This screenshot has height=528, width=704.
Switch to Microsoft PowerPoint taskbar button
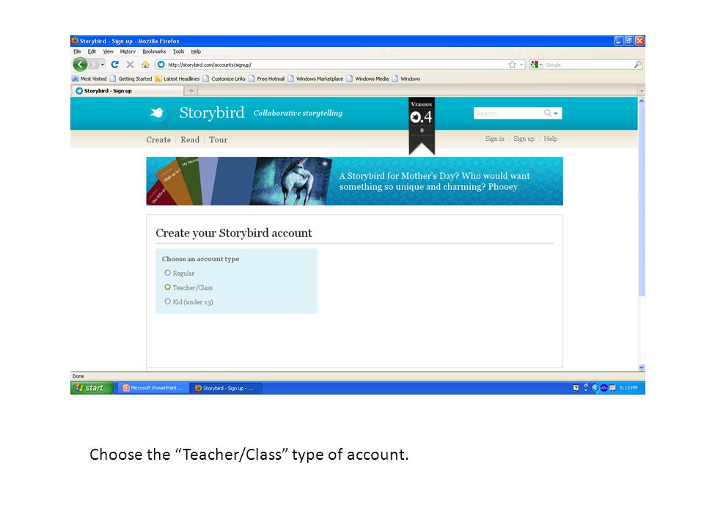point(153,388)
